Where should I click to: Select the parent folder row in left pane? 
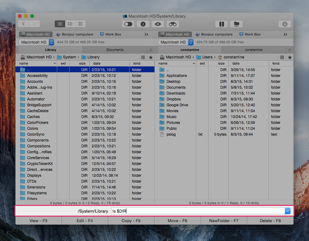point(85,70)
